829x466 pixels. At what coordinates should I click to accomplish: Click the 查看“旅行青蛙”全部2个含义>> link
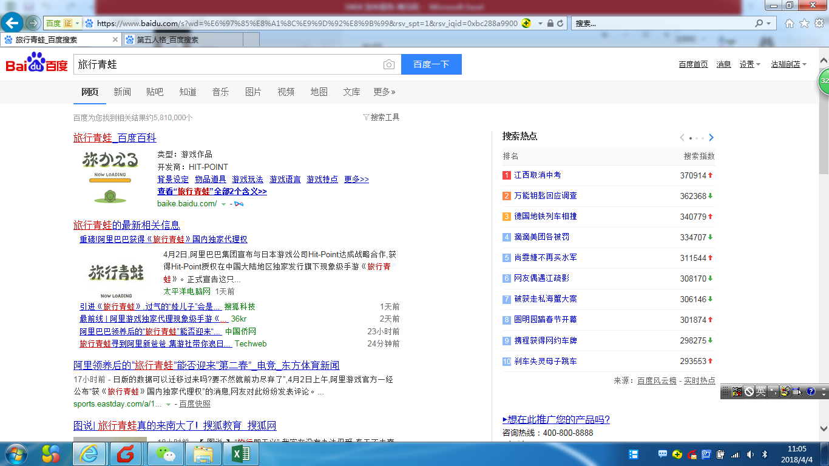[212, 191]
